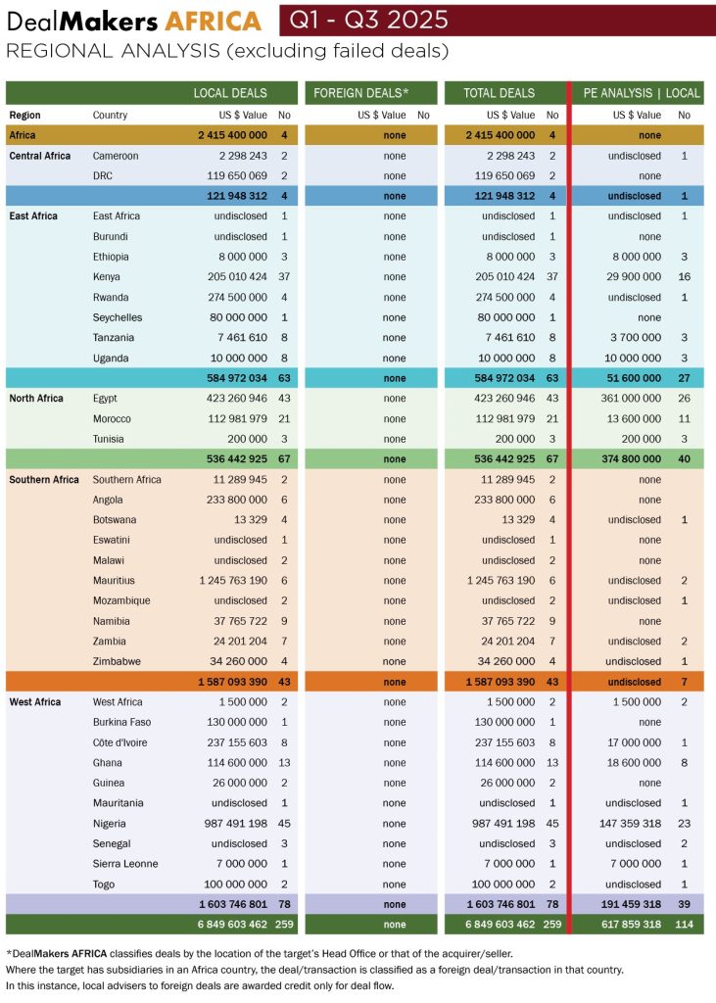Select the Kenya country name
716x1003 pixels.
[107, 277]
